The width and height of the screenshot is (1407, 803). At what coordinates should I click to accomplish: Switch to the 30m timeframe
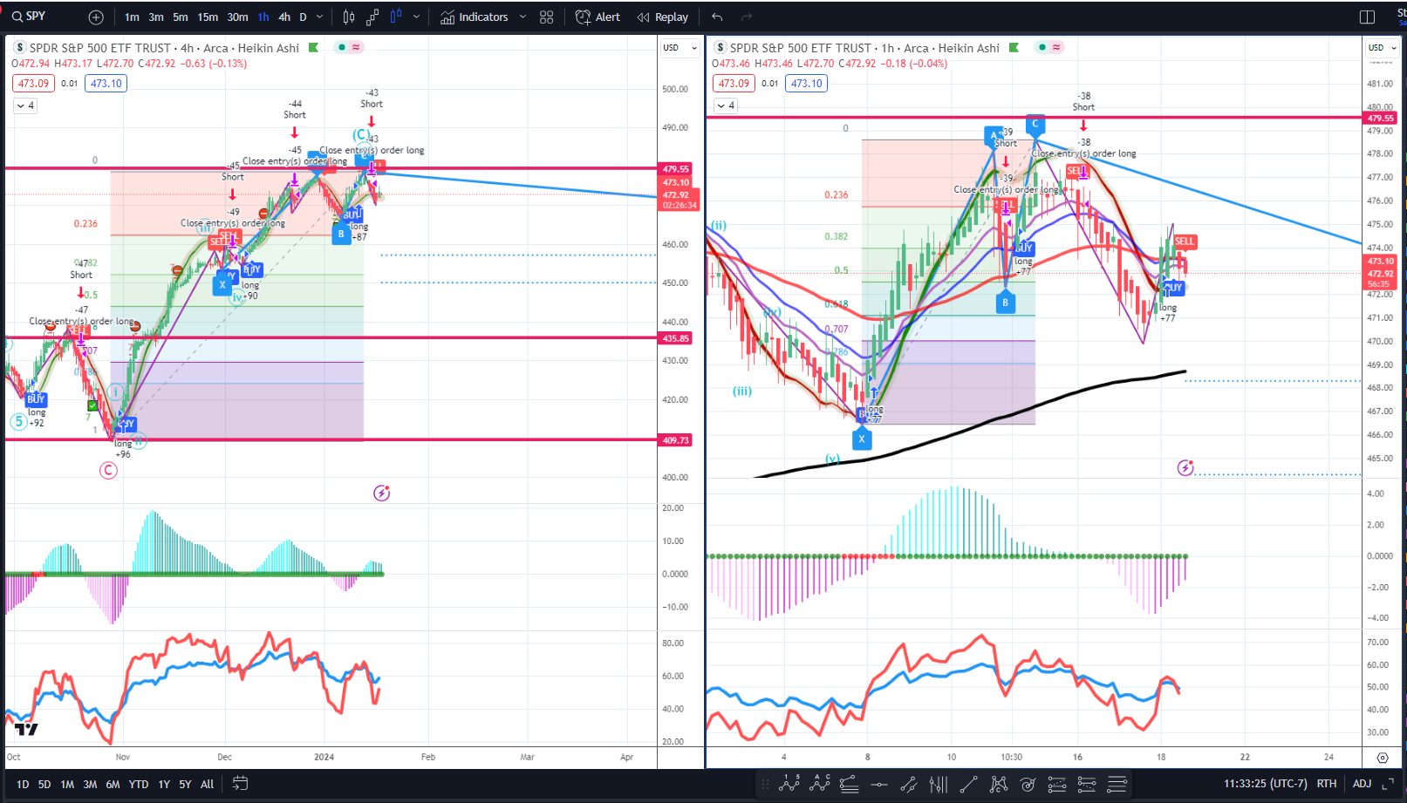pyautogui.click(x=237, y=17)
